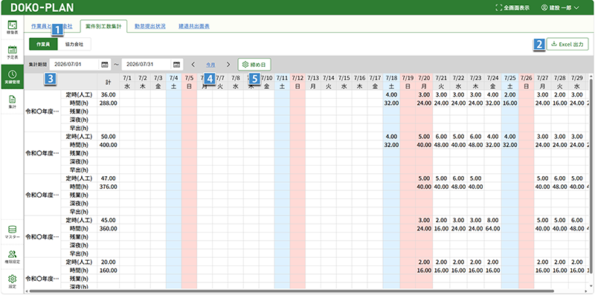This screenshot has width=595, height=295.
Task: Click the total cell 45.00
Action: click(x=108, y=220)
